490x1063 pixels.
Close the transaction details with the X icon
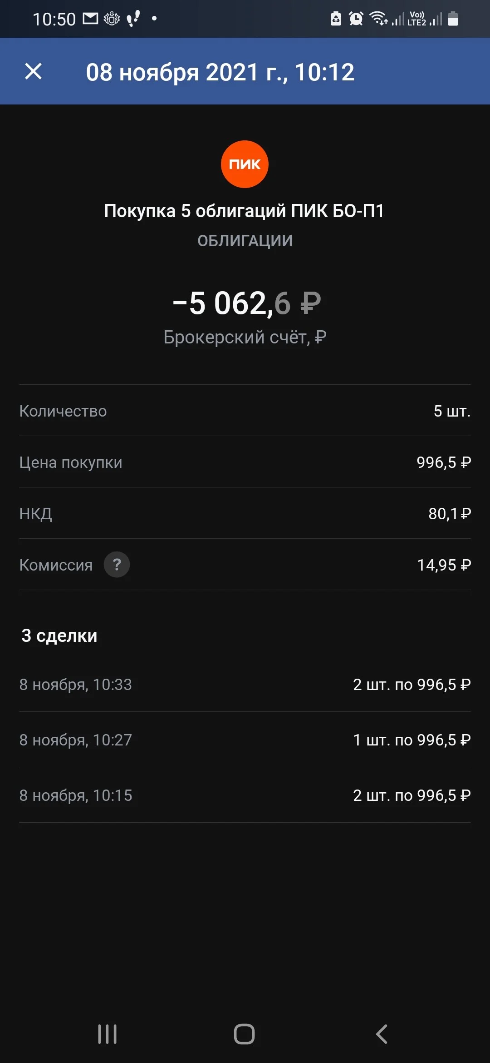point(33,71)
